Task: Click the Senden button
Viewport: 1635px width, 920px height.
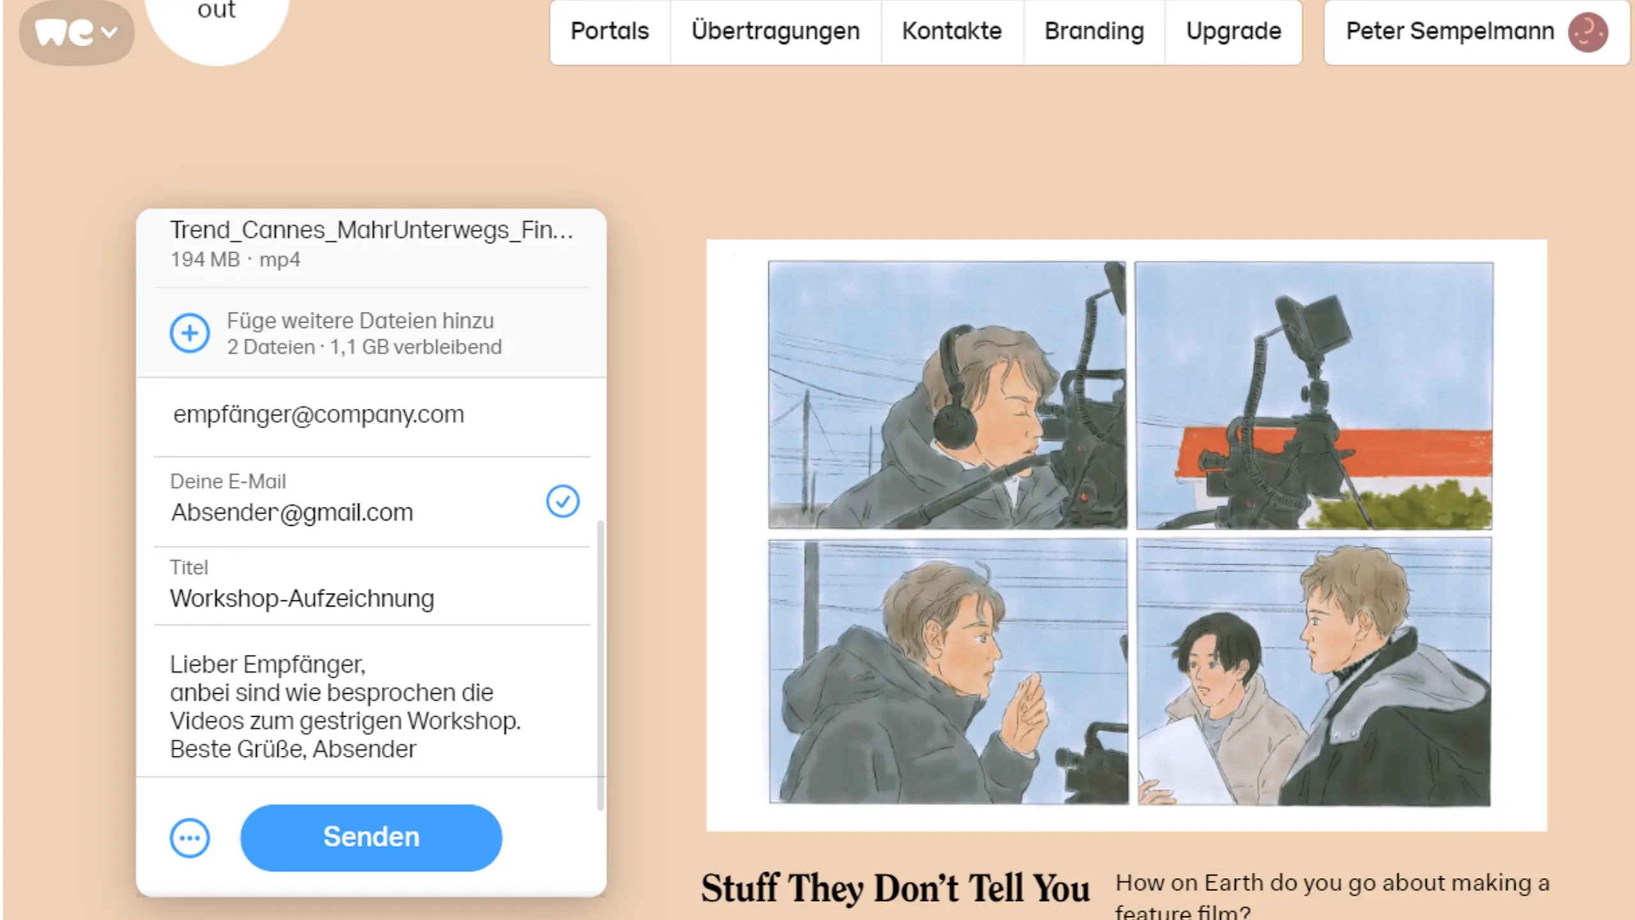Action: click(370, 837)
